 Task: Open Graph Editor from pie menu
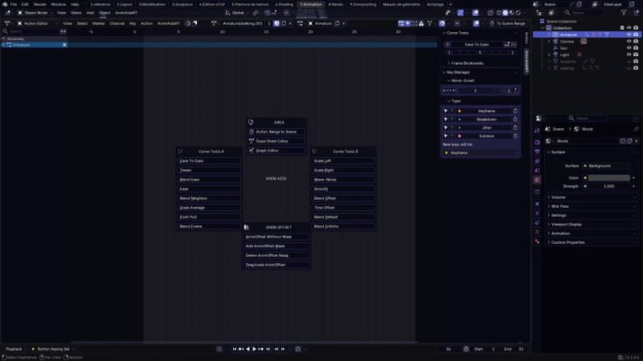click(x=276, y=150)
